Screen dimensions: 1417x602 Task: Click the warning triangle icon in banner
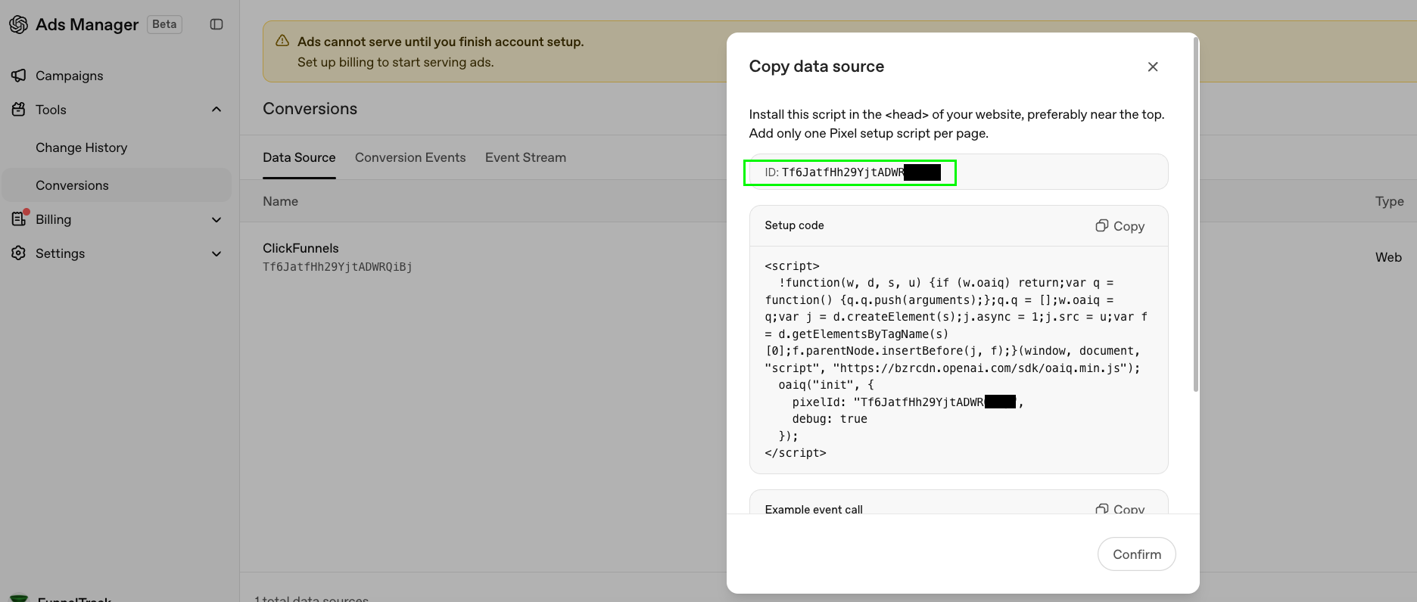pos(282,41)
